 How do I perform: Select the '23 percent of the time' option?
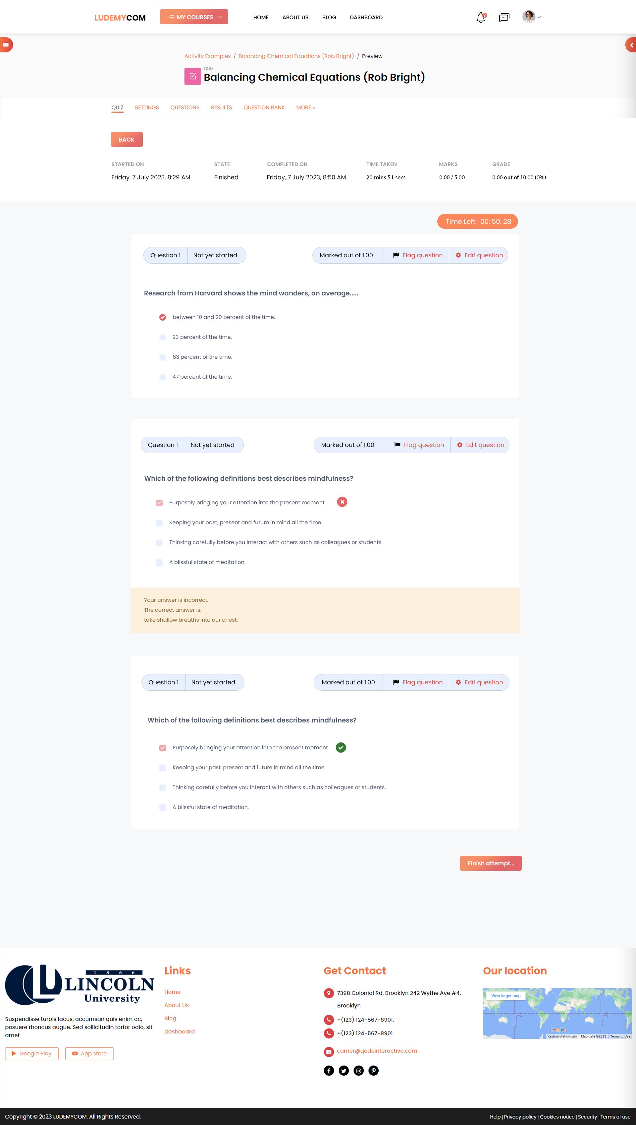pyautogui.click(x=163, y=337)
